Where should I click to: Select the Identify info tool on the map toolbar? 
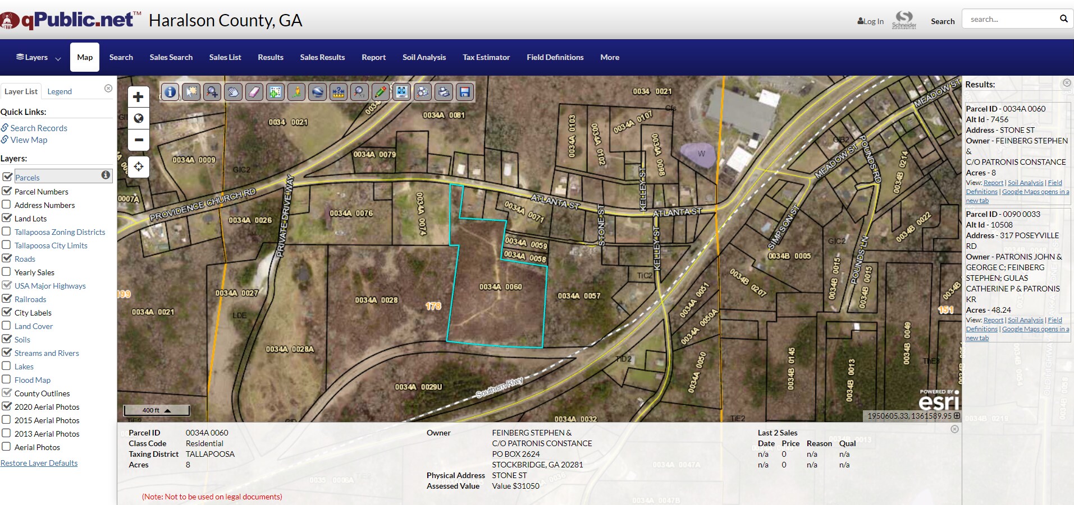[x=170, y=92]
